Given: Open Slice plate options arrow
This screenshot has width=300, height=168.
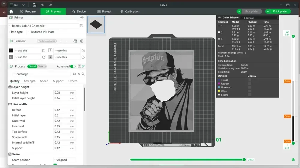Looking at the screenshot, I should pos(239,11).
